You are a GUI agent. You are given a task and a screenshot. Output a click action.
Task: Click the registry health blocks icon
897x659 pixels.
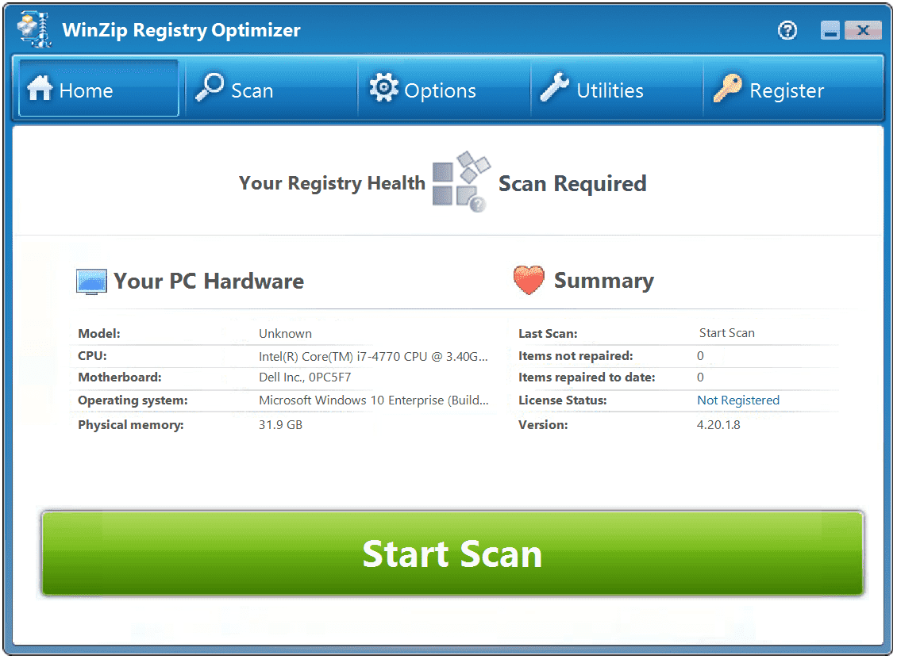click(x=461, y=182)
